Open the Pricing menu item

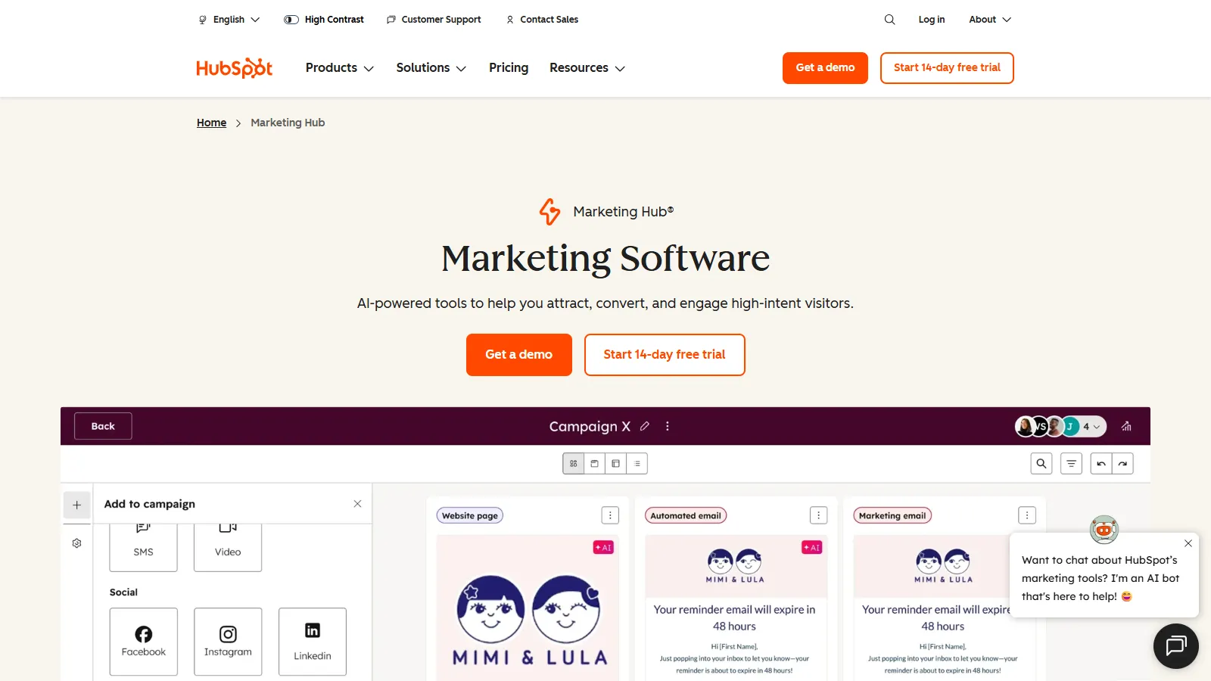click(x=508, y=67)
